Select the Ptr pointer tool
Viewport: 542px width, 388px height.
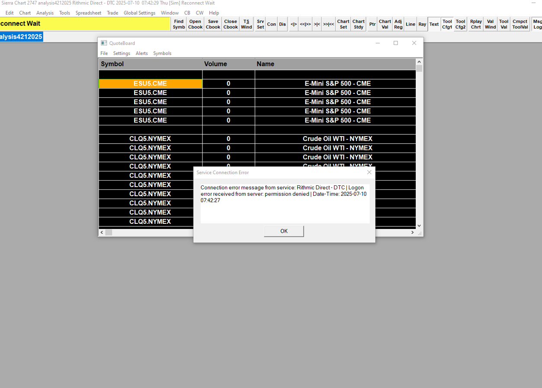pyautogui.click(x=372, y=24)
